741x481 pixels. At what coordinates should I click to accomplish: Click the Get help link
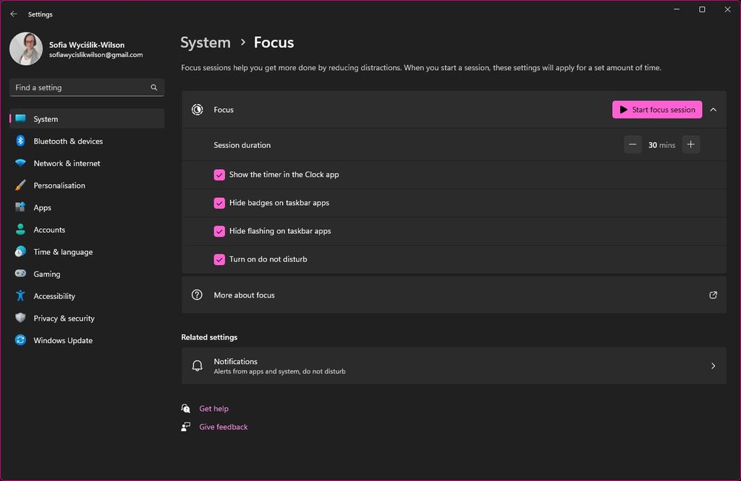[x=213, y=408]
